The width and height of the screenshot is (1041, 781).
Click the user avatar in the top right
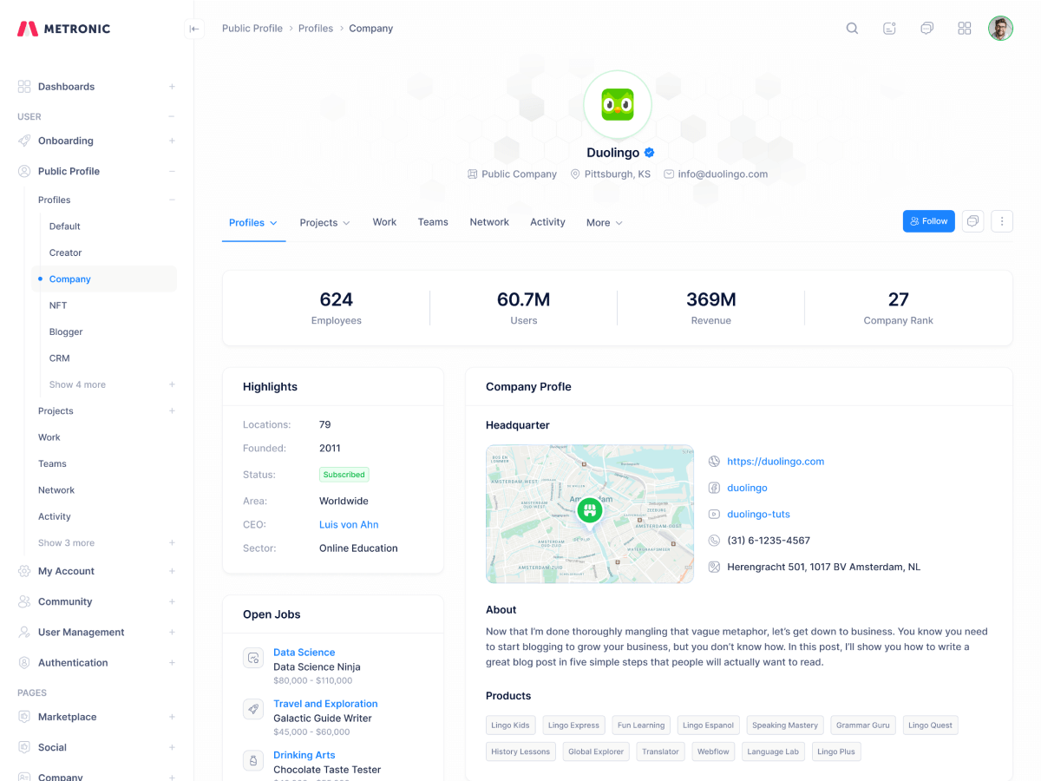pos(1000,28)
